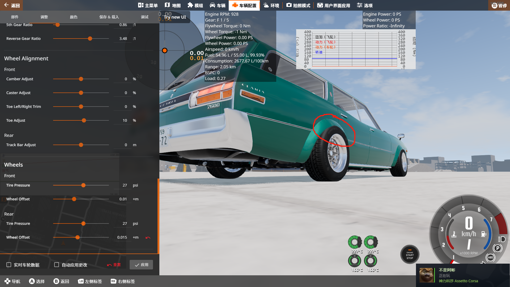The height and width of the screenshot is (287, 510).
Task: Click the 应用 apply button
Action: 141,265
